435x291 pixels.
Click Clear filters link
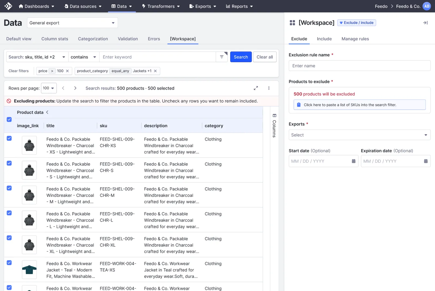pos(18,71)
